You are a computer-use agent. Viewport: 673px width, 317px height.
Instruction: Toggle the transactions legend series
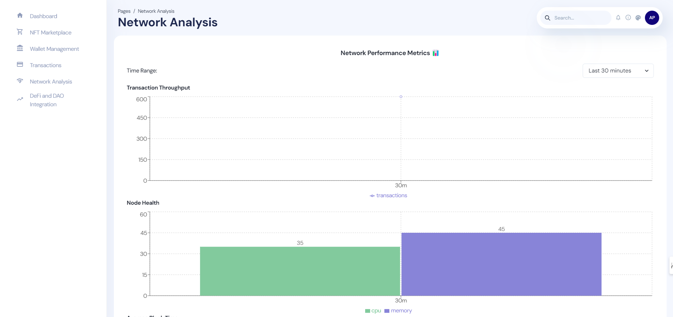388,195
